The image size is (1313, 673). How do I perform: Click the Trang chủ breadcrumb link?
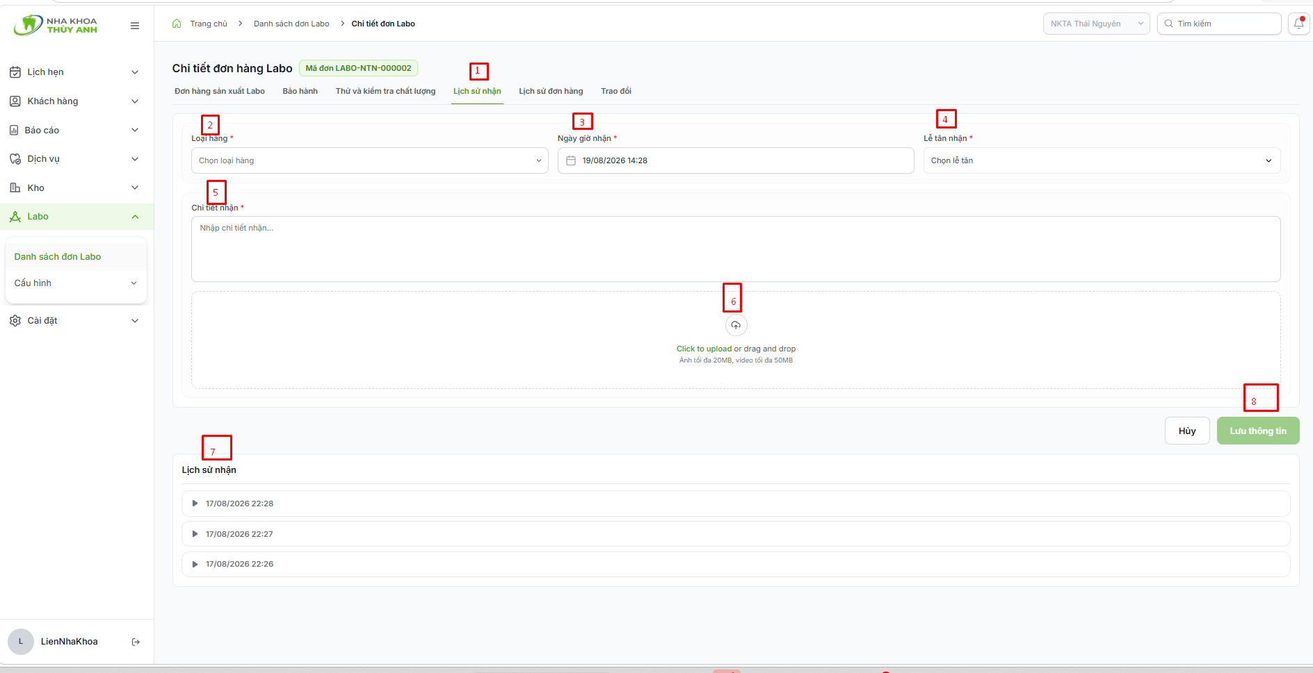coord(209,24)
